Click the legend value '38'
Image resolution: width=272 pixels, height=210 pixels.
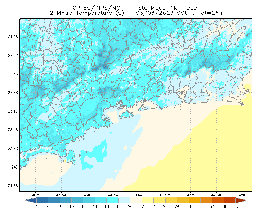pyautogui.click(x=235, y=207)
